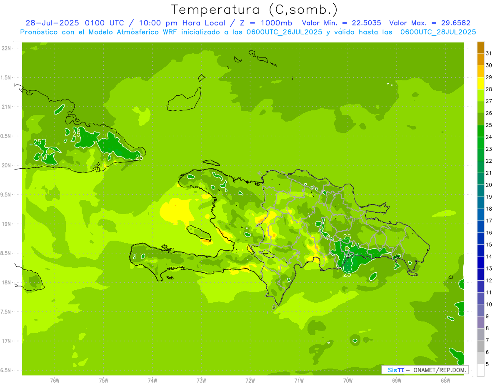Click the color scale label 24
Viewport: 500px width, 386px height.
pos(489,137)
